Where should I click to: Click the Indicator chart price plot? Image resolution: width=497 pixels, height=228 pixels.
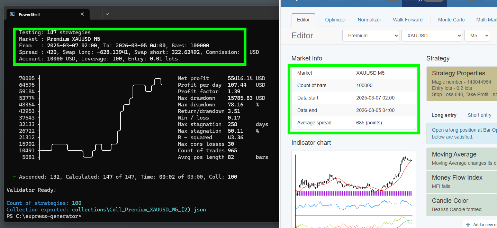click(353, 175)
